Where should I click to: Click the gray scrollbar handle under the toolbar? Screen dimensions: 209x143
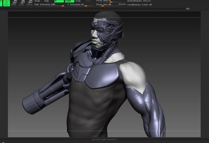point(188,9)
